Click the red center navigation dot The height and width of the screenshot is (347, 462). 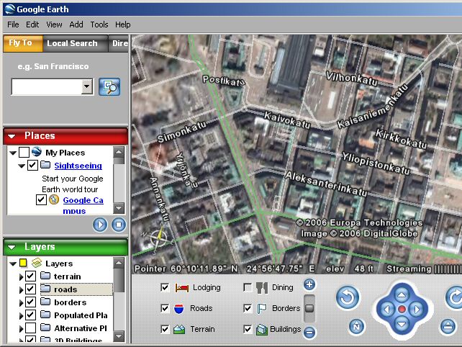[x=402, y=310]
